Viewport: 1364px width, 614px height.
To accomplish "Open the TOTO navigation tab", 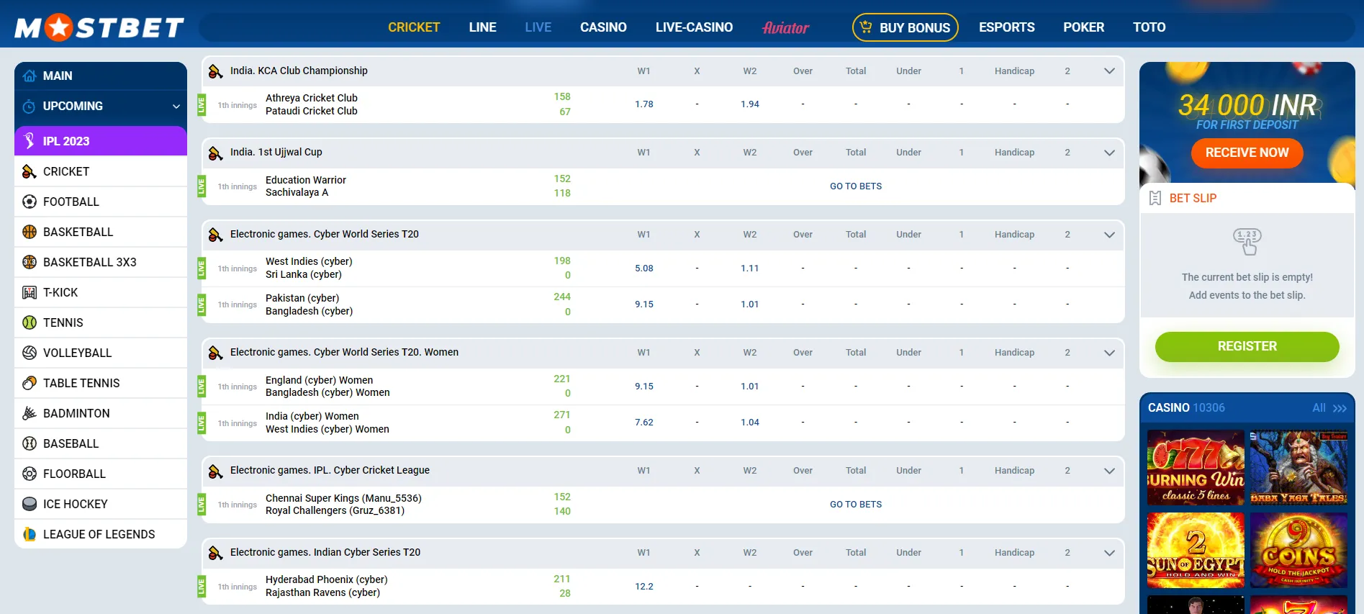I will point(1149,27).
